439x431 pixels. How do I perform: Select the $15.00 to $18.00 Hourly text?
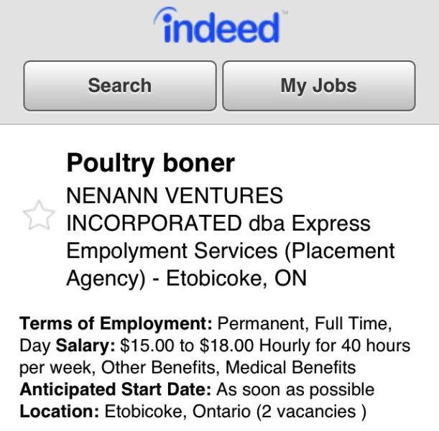click(215, 346)
